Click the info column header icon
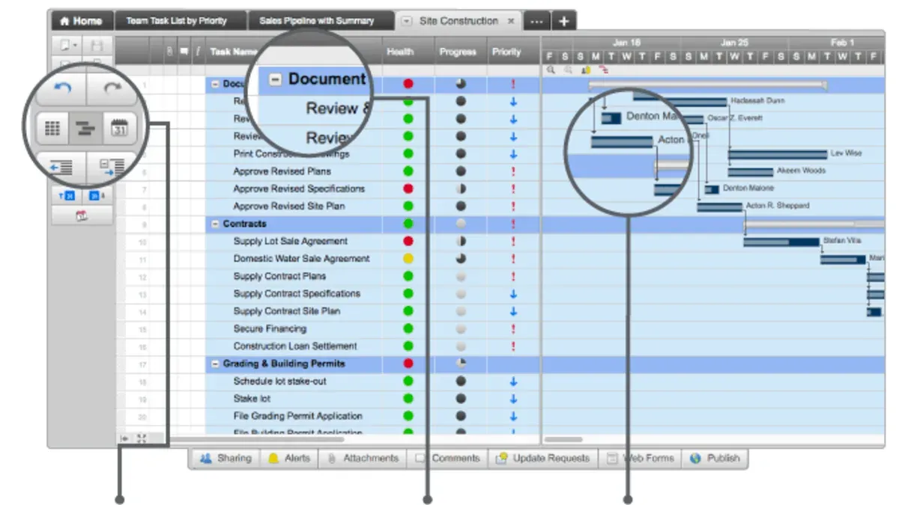 (x=198, y=52)
